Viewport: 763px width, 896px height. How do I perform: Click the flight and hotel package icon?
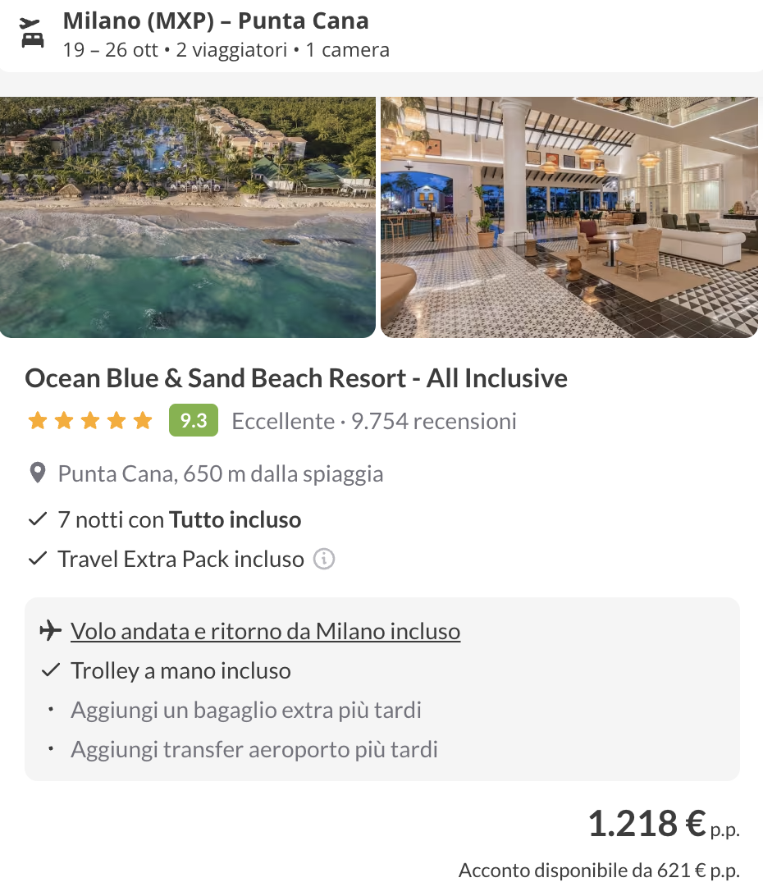tap(31, 33)
